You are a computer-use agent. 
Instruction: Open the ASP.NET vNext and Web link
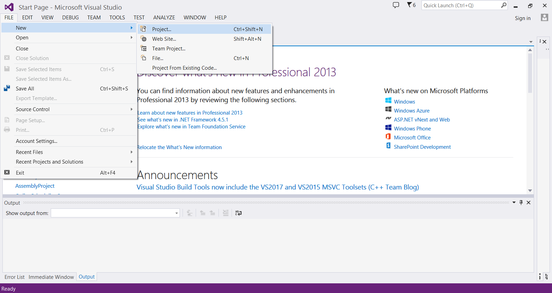tap(422, 120)
